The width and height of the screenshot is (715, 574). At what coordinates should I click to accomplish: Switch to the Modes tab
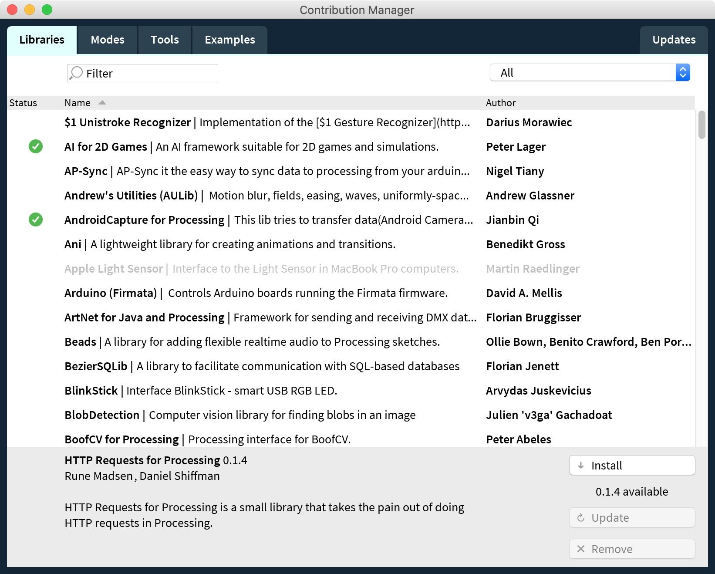click(x=108, y=40)
